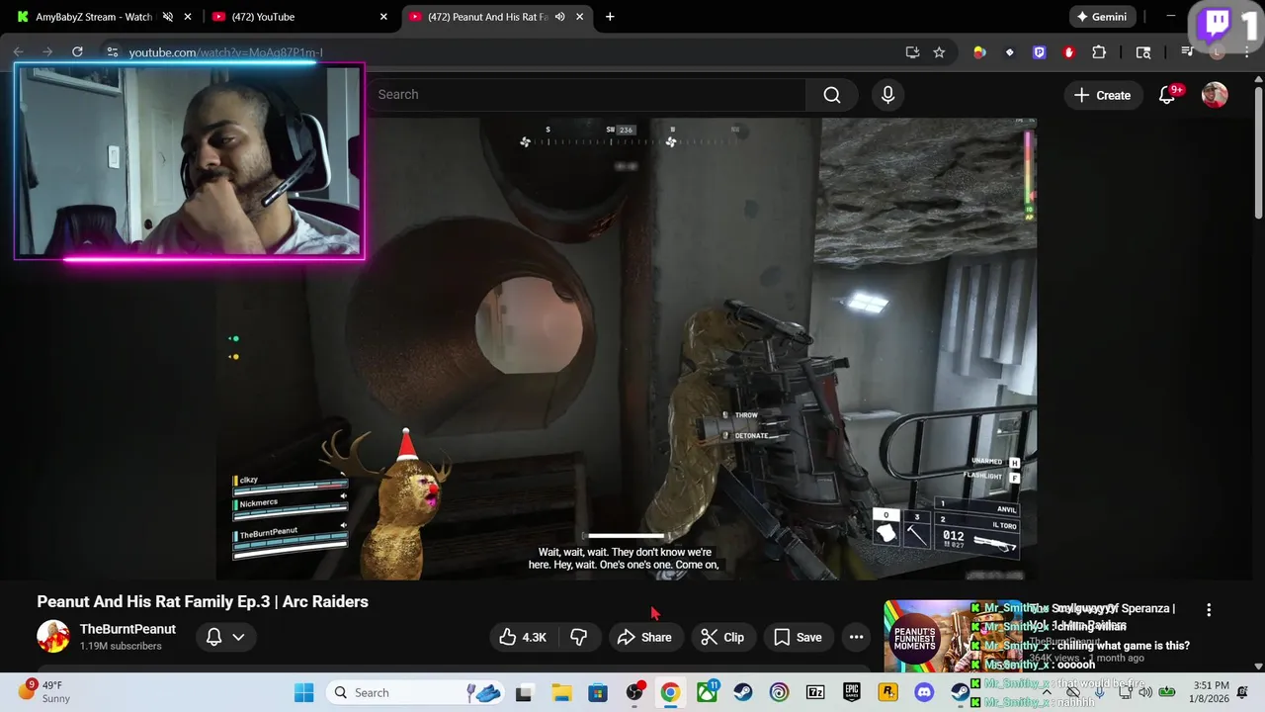The image size is (1265, 712).
Task: Open Xbox app in taskbar
Action: coord(707,692)
